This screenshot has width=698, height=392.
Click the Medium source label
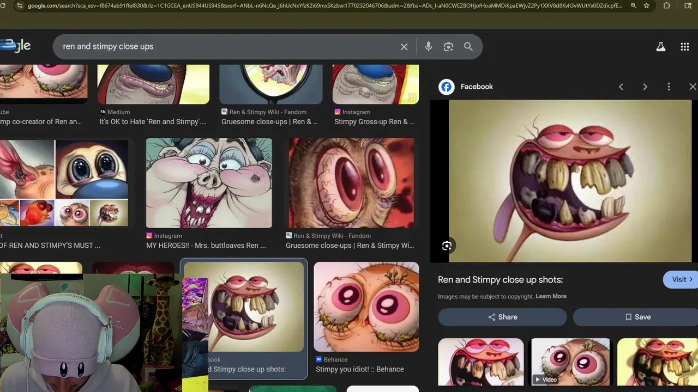[118, 112]
